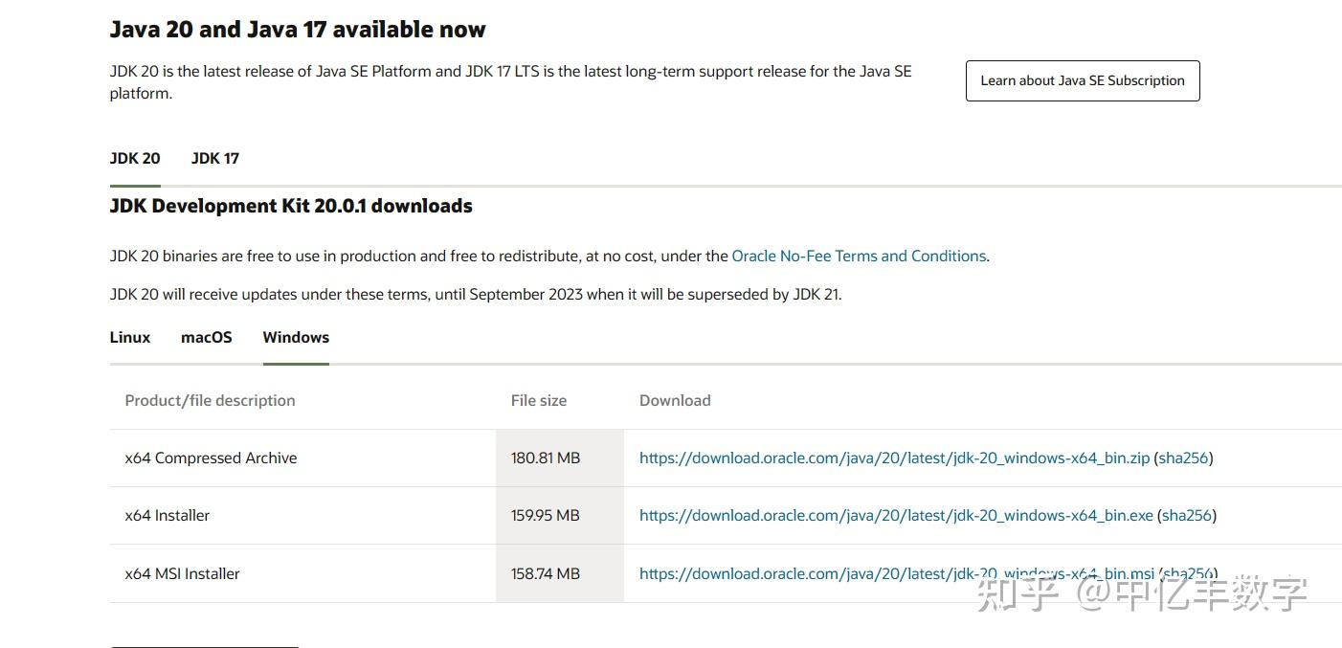This screenshot has width=1342, height=648.
Task: Click the JDK Development Kit 20.0.1 downloads heading
Action: coord(291,207)
